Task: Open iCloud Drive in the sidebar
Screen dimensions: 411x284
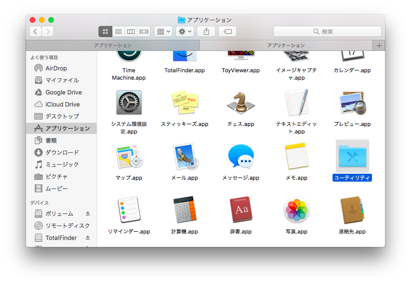Action: pyautogui.click(x=61, y=104)
